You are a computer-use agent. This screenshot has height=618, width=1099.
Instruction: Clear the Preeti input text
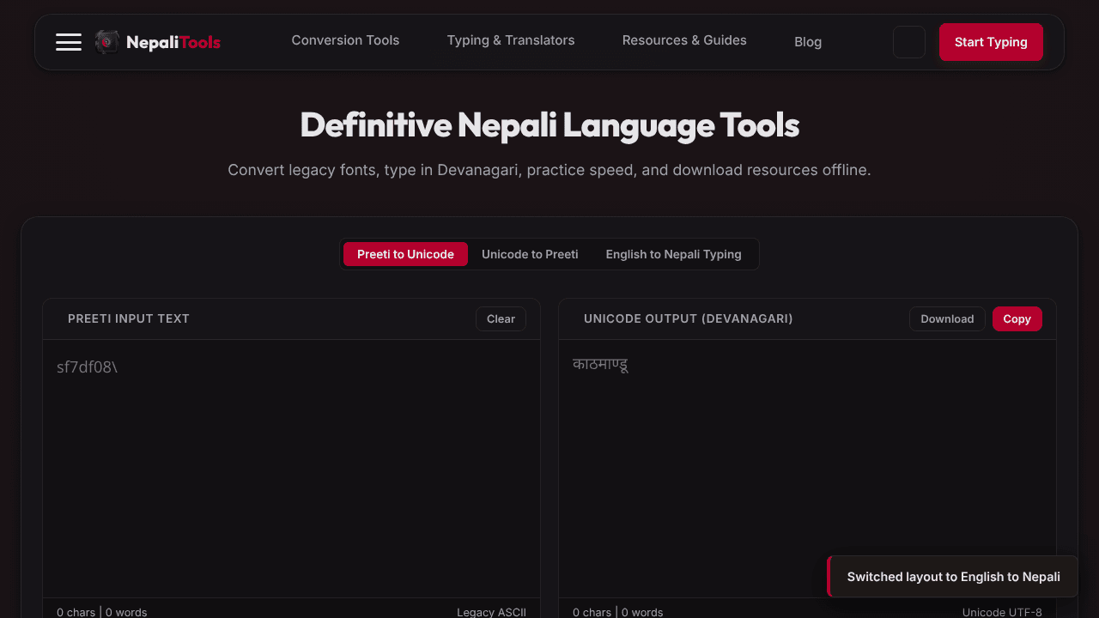pyautogui.click(x=501, y=318)
